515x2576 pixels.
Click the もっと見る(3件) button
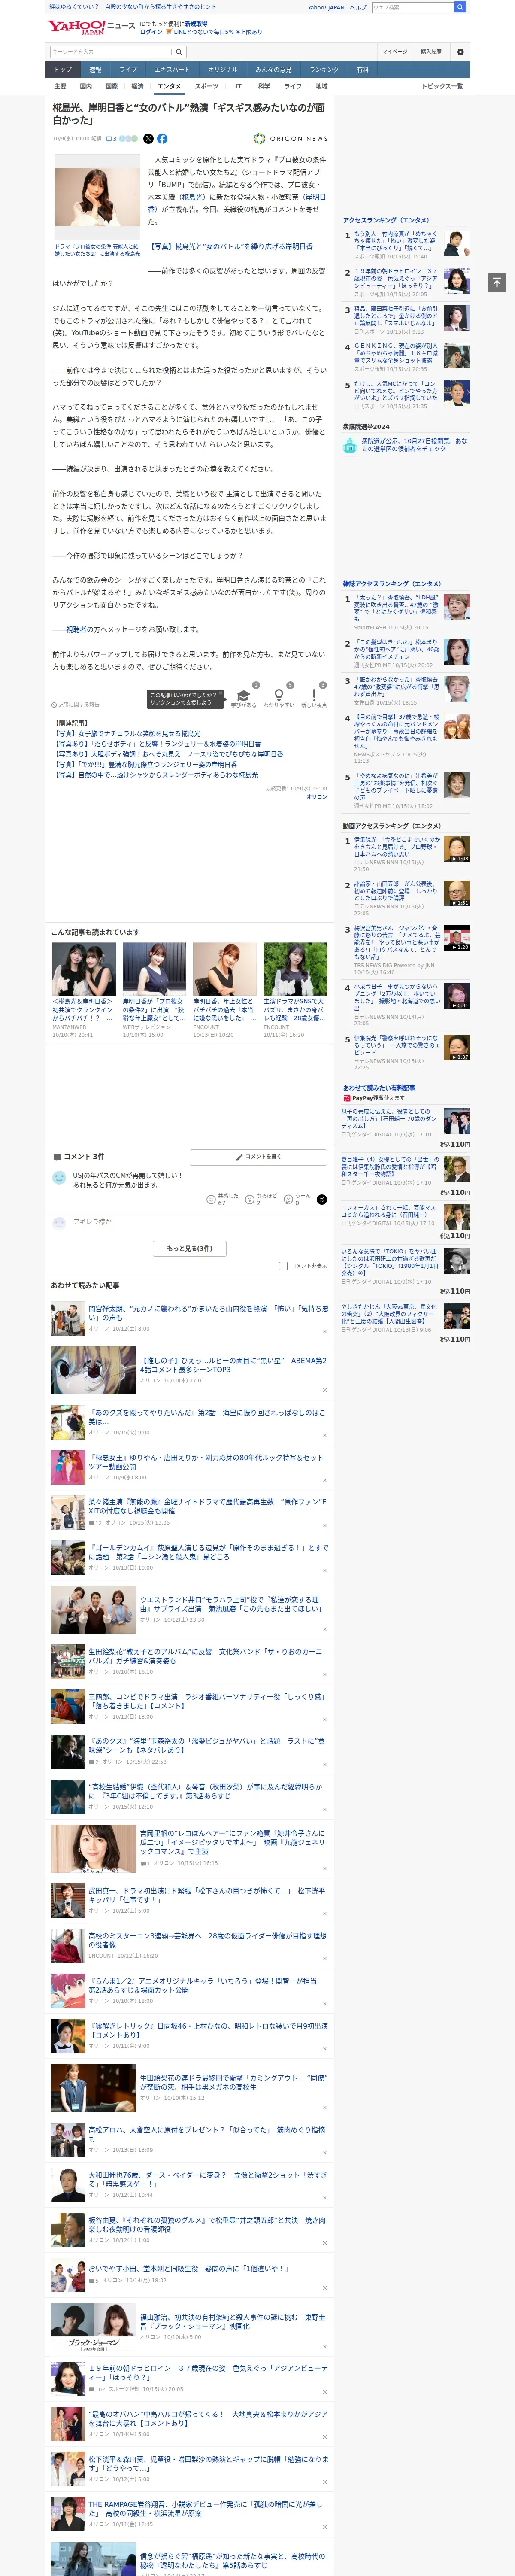point(189,1248)
